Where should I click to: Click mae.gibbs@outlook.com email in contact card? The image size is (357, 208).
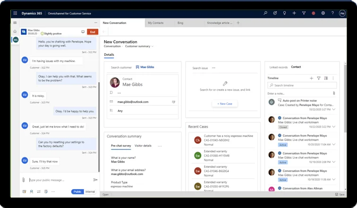coord(133,102)
